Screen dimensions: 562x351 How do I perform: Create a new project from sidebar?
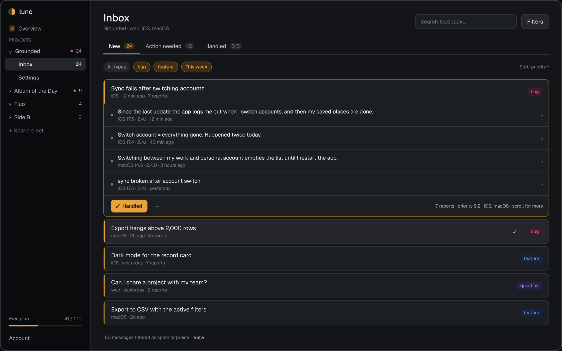point(26,131)
